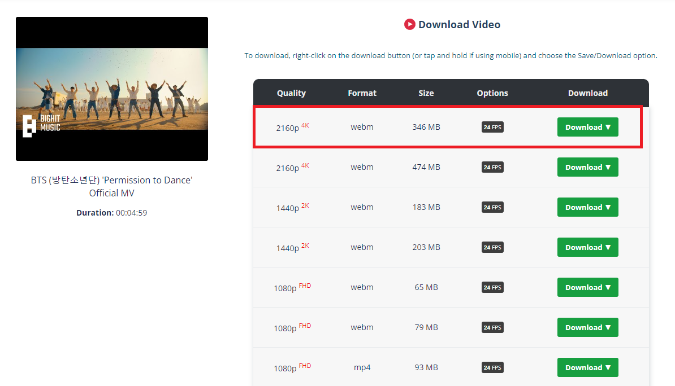Open the Download dropdown for the 346 MB 2160p file
The image size is (675, 386).
[x=587, y=128]
